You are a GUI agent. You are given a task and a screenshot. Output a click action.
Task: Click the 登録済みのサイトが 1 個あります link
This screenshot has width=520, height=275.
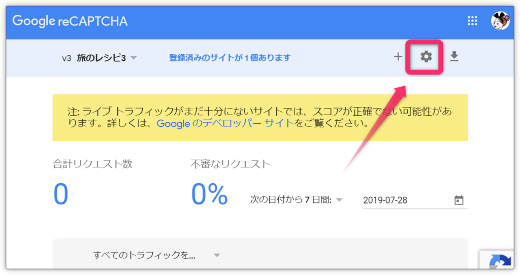230,58
